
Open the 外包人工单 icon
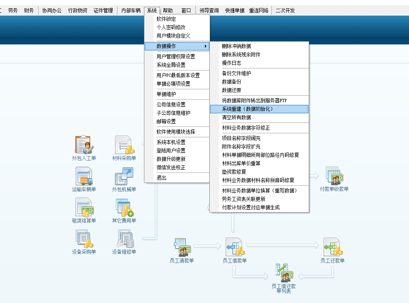click(84, 145)
